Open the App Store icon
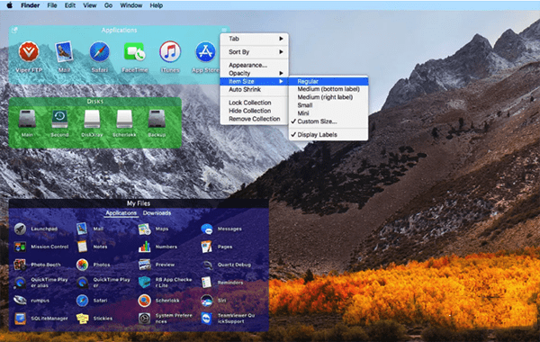This screenshot has width=540, height=342. pyautogui.click(x=205, y=52)
